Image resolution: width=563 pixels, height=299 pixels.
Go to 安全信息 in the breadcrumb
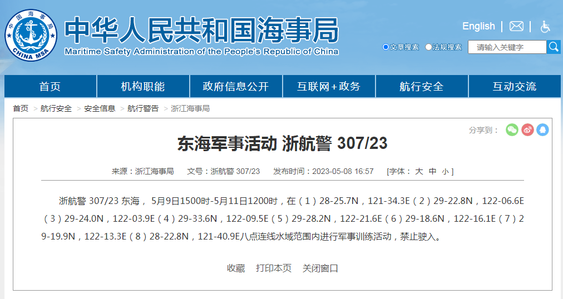click(100, 108)
